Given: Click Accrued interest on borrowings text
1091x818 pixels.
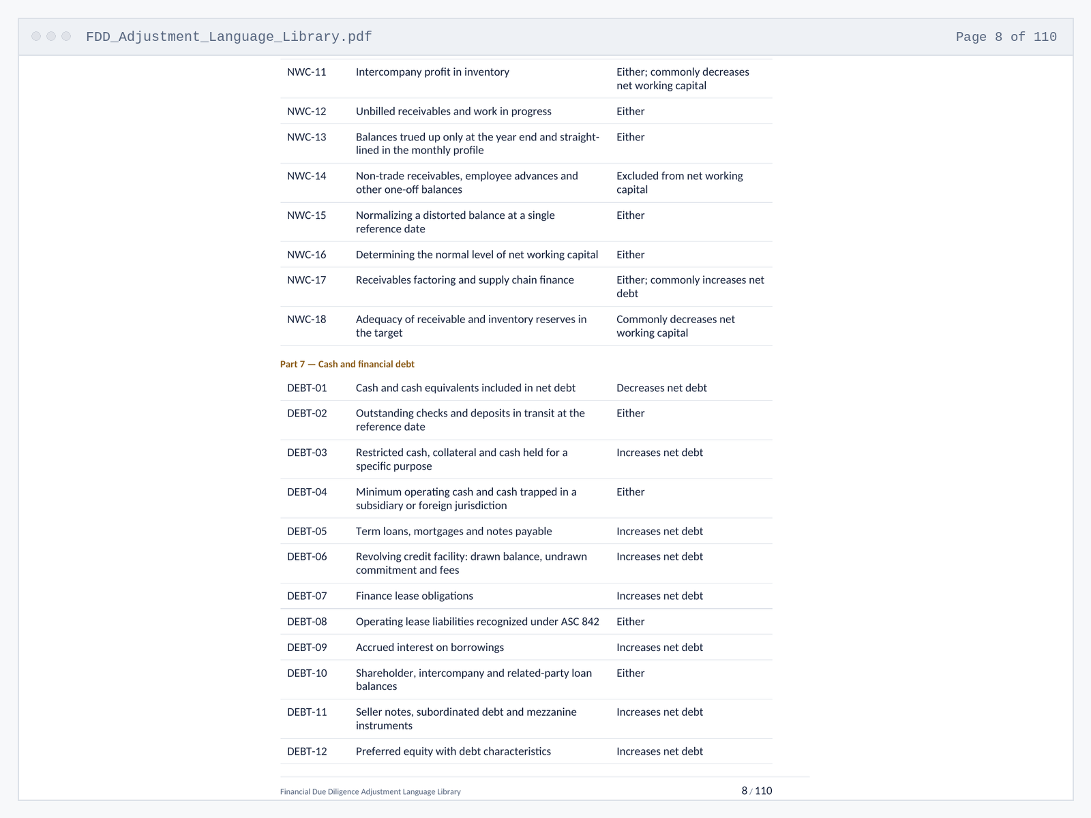Looking at the screenshot, I should tap(430, 648).
